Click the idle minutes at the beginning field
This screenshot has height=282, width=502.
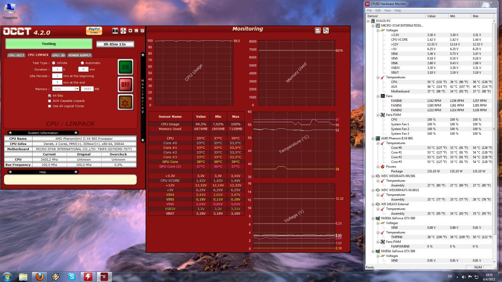[x=57, y=76]
